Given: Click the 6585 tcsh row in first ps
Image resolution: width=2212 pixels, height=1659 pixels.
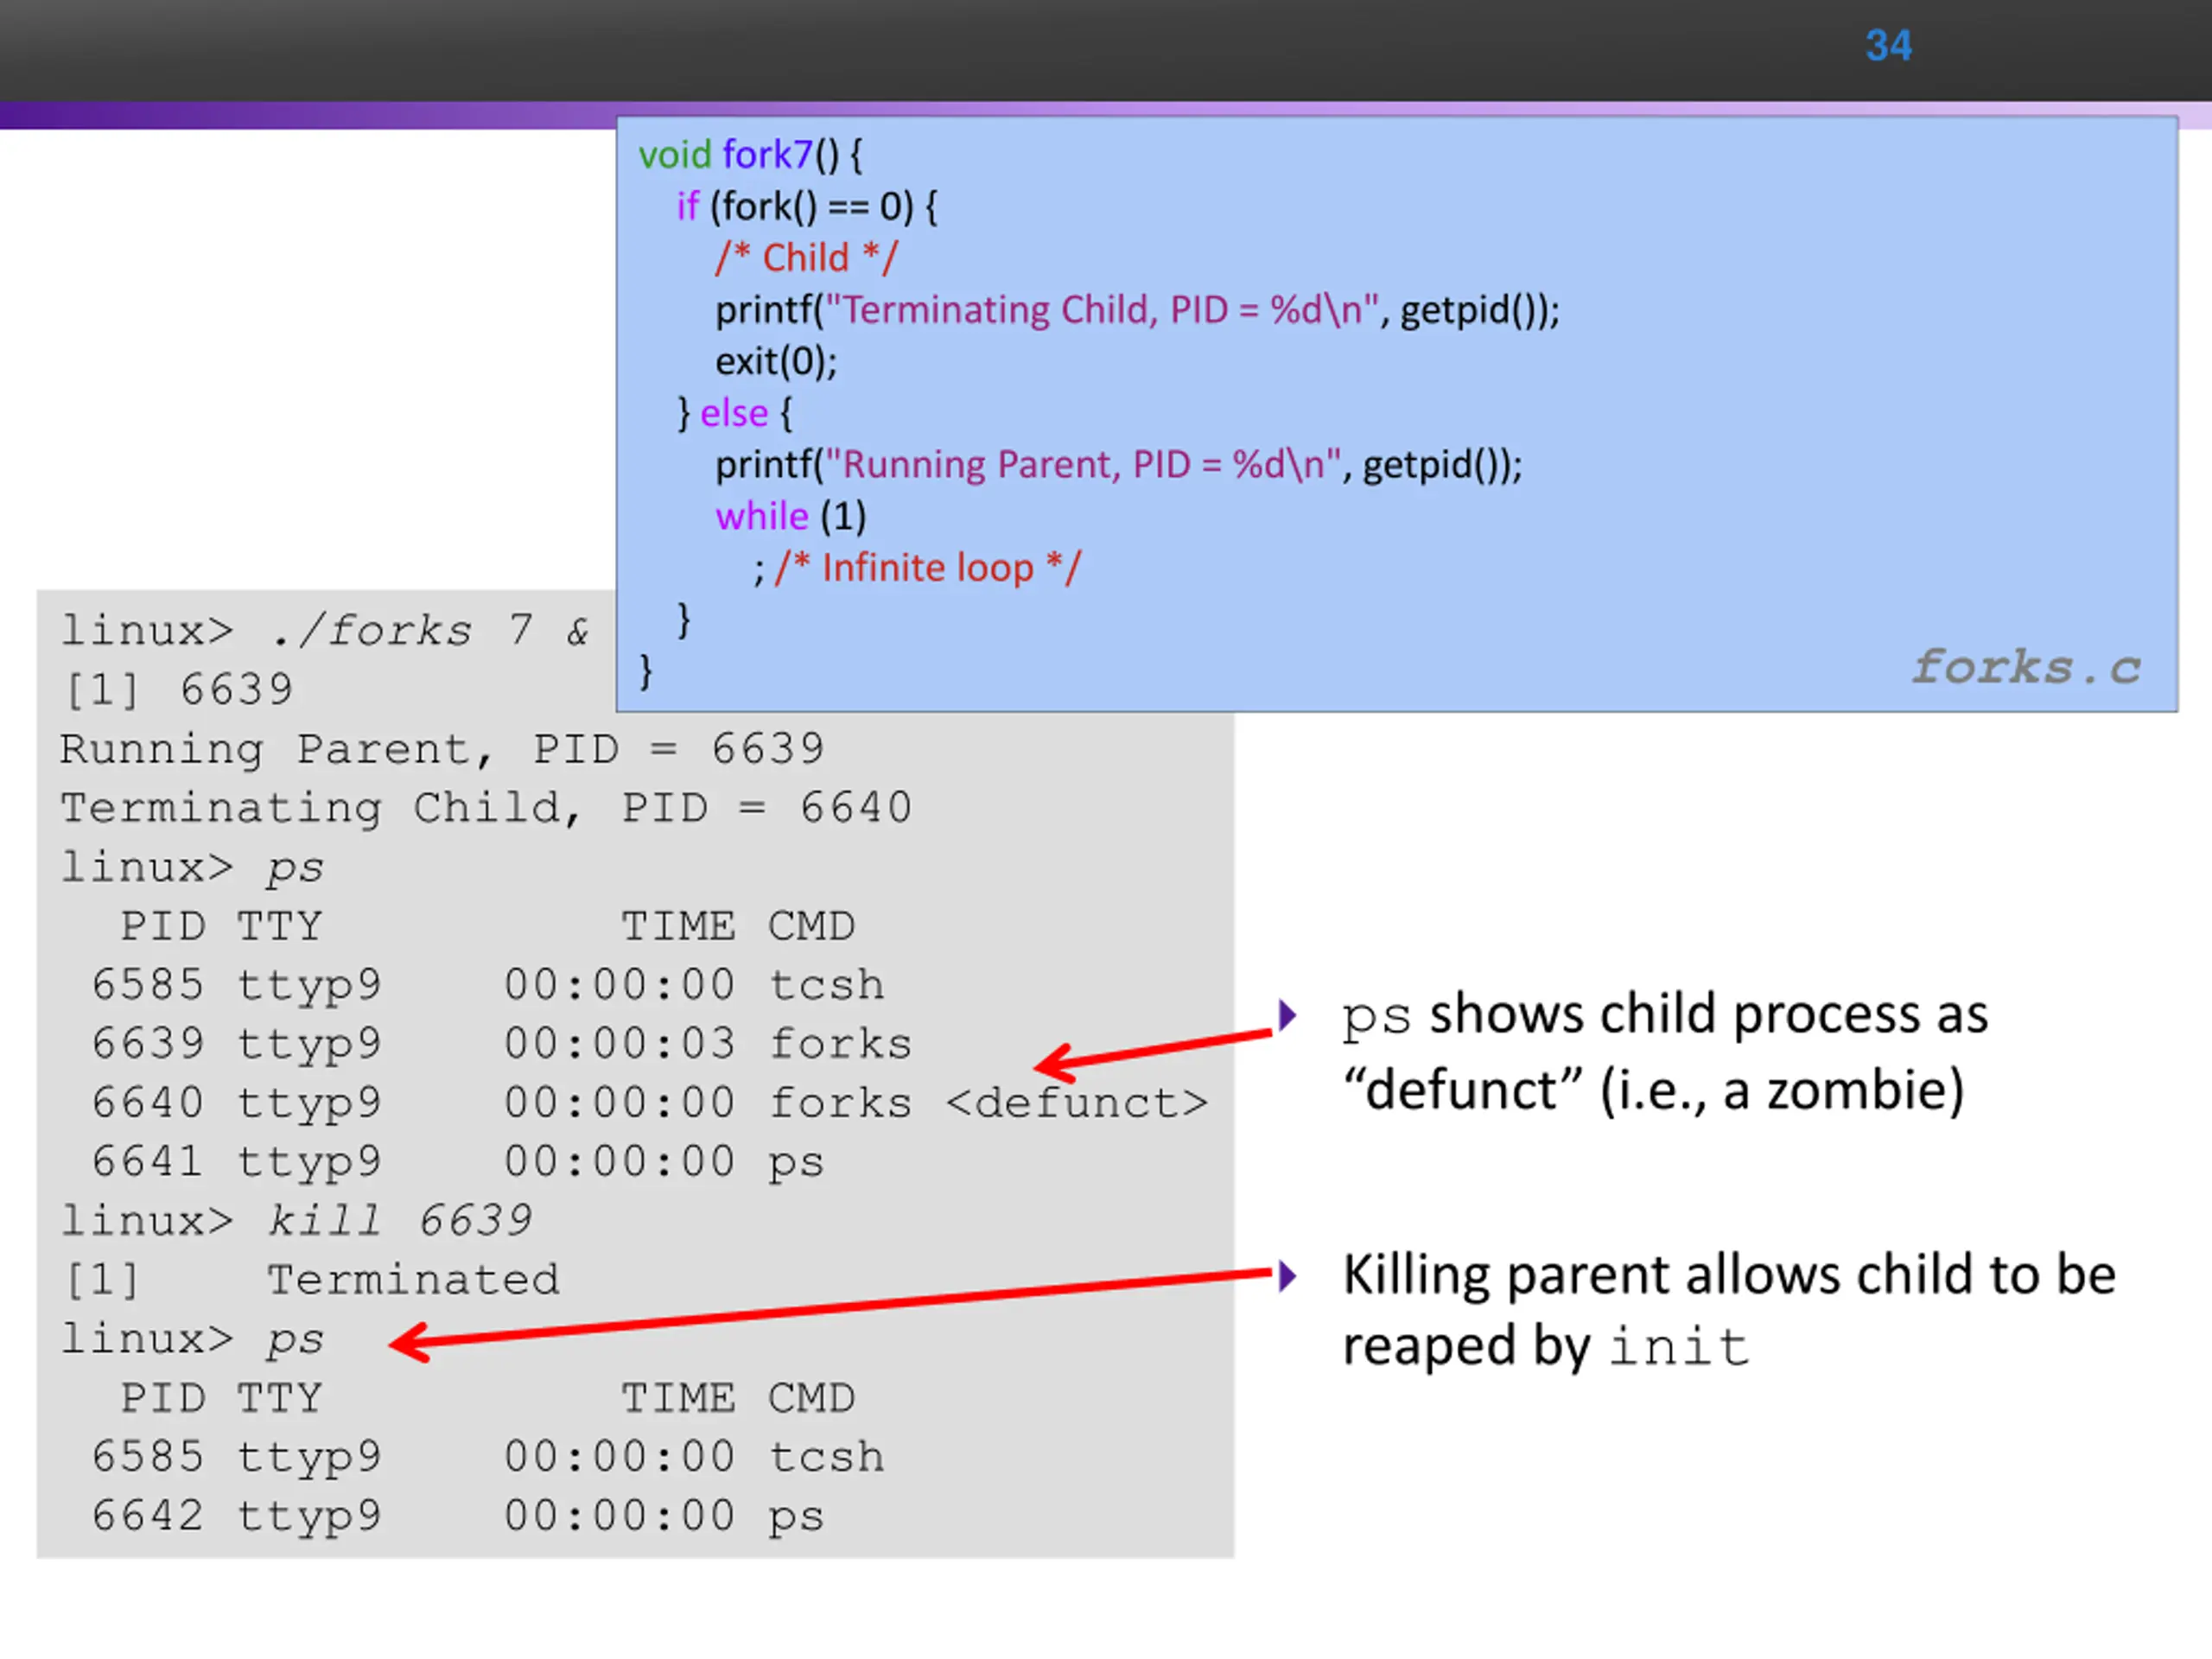Looking at the screenshot, I should 488,985.
